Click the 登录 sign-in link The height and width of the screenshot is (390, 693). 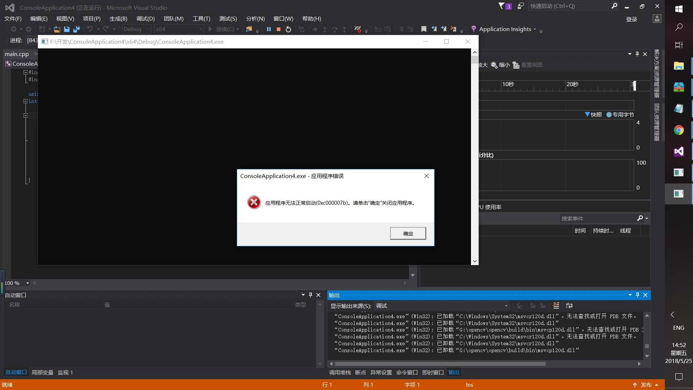click(x=631, y=19)
